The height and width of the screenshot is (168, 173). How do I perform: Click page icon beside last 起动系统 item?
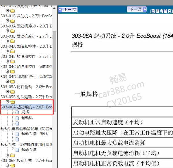pos(17,150)
